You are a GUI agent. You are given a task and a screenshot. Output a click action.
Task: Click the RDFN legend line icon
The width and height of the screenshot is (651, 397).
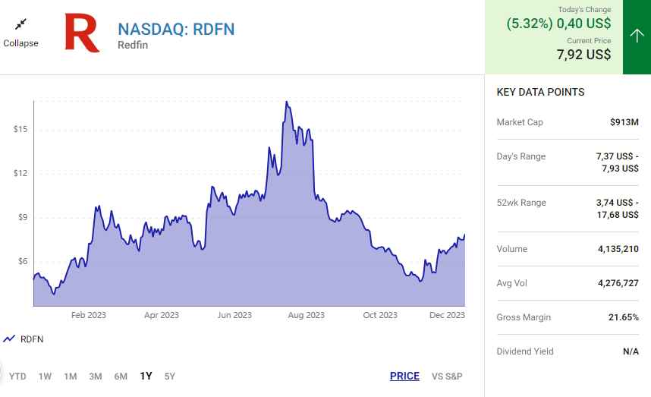9,339
